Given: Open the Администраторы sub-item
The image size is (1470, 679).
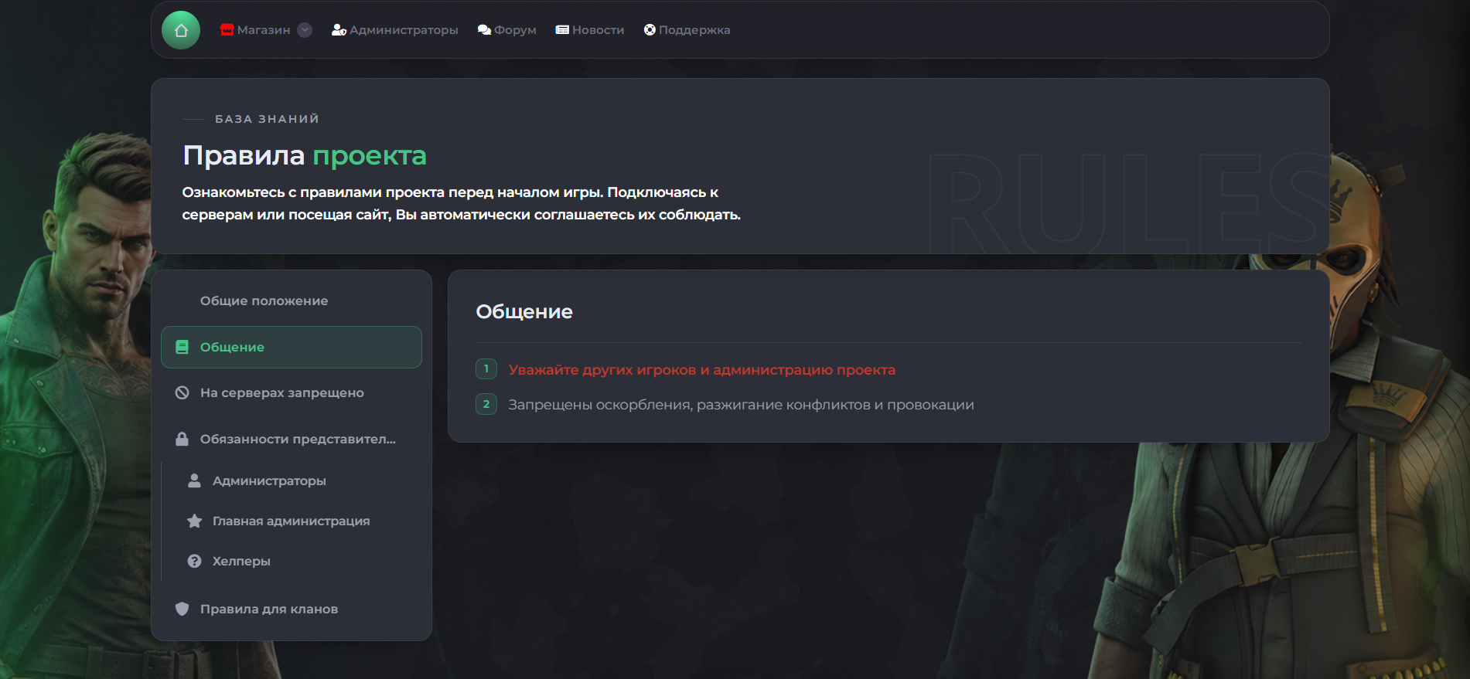Looking at the screenshot, I should [x=298, y=480].
